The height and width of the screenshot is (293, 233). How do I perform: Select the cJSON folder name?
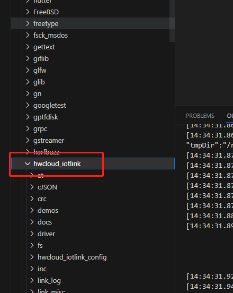click(x=47, y=187)
